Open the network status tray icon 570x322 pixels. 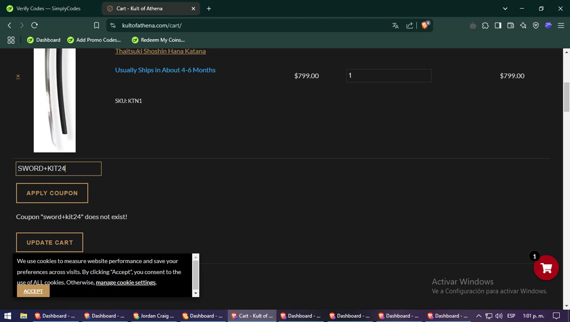[x=489, y=316]
